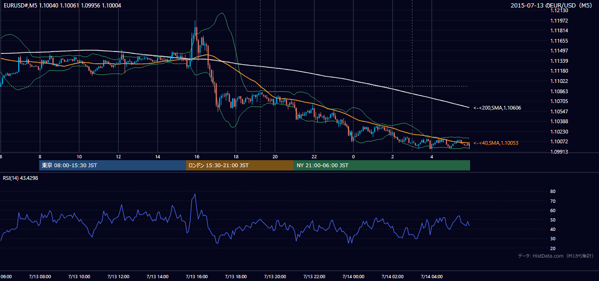Click the 7/13 16:00 time axis label

tap(196, 277)
